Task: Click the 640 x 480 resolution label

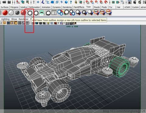Action: [x=72, y=26]
